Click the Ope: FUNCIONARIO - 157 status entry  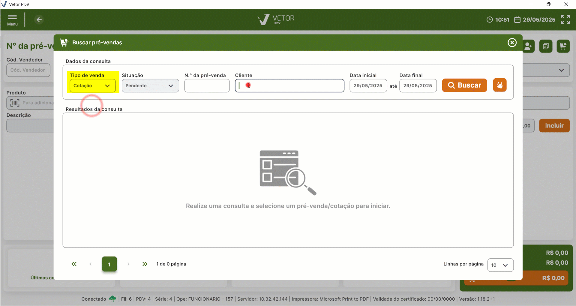pyautogui.click(x=205, y=299)
